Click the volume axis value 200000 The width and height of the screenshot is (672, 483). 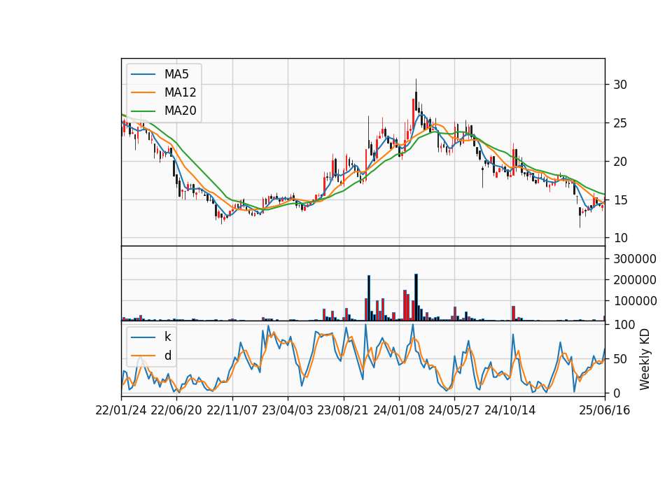point(635,280)
